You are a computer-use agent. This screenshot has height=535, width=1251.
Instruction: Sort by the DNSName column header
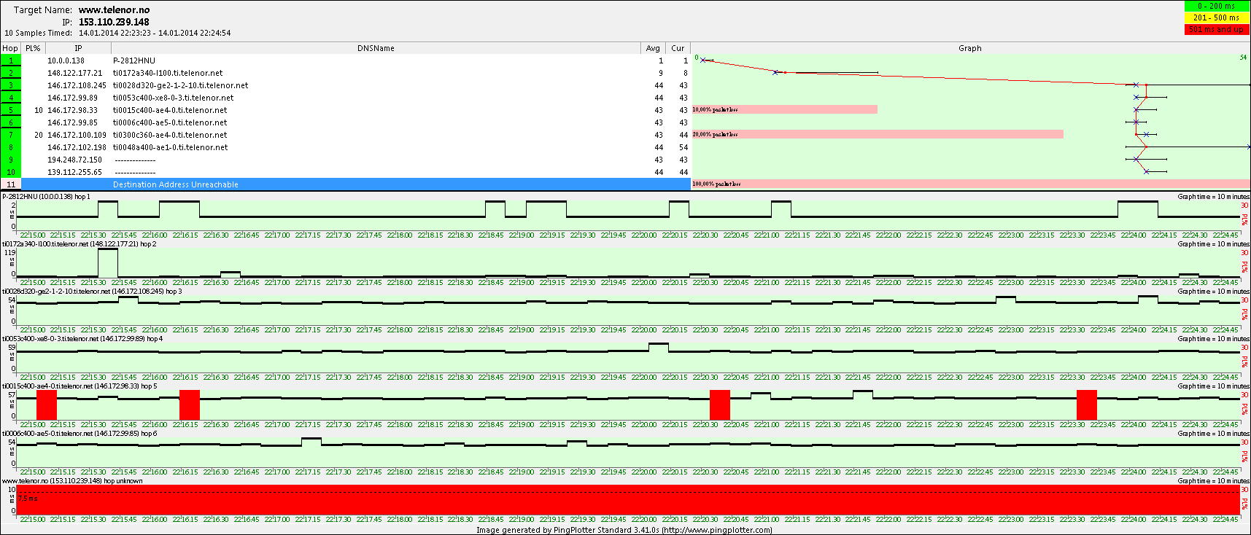[376, 48]
